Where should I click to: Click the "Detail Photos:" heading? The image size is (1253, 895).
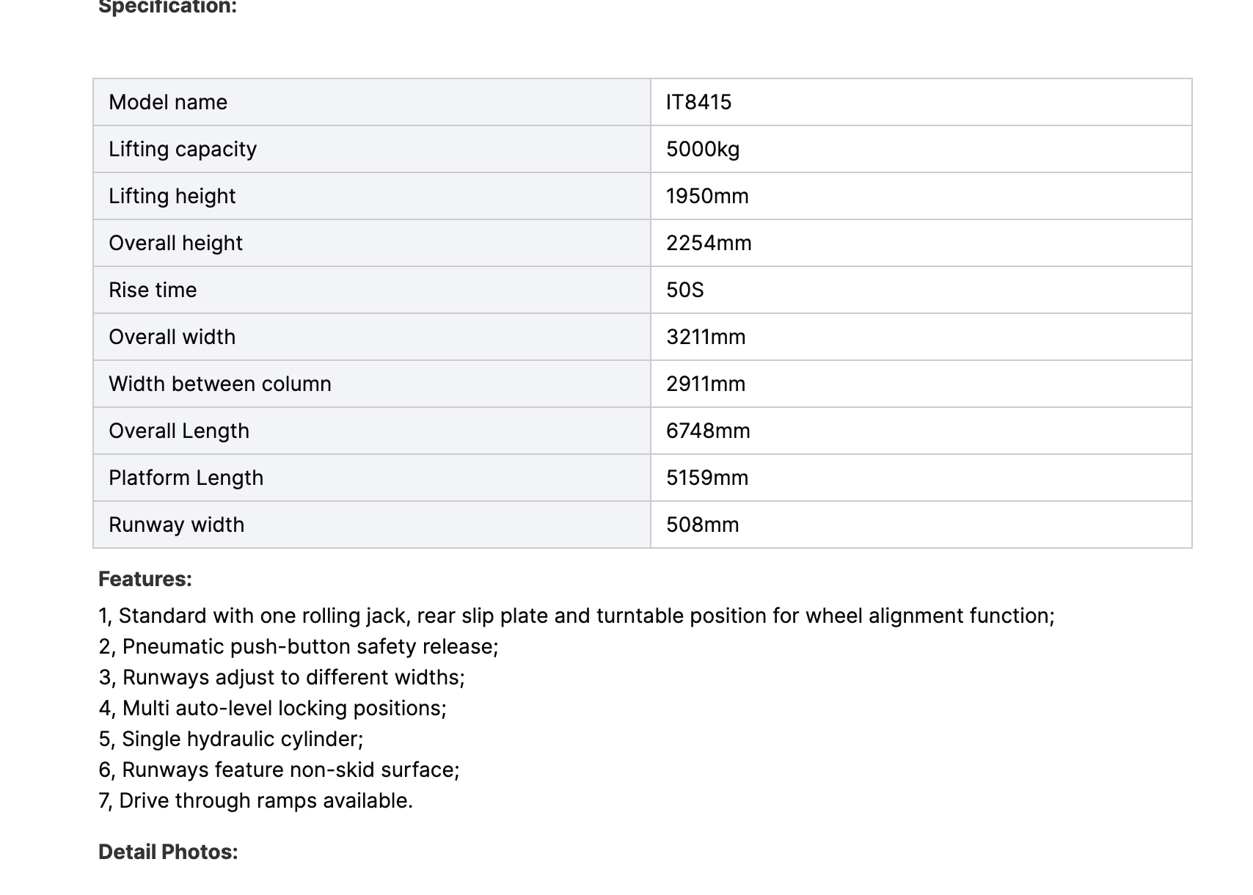[x=168, y=852]
